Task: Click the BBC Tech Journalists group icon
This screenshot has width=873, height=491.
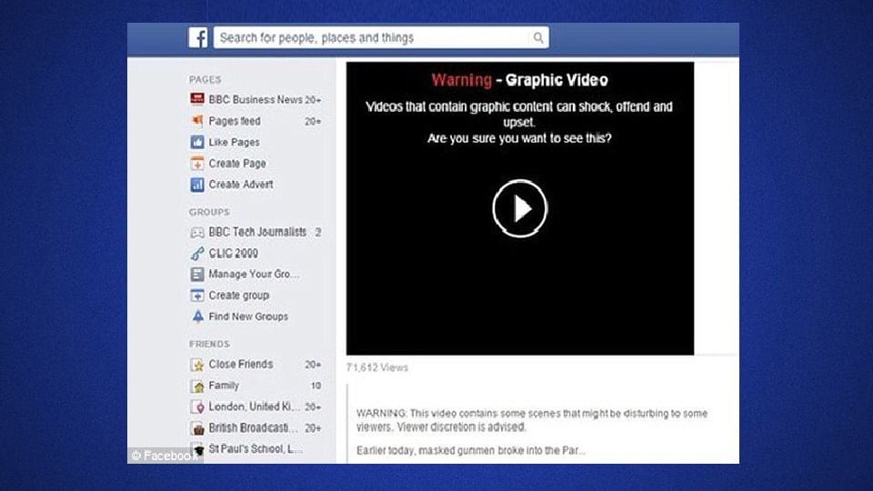Action: coord(197,232)
